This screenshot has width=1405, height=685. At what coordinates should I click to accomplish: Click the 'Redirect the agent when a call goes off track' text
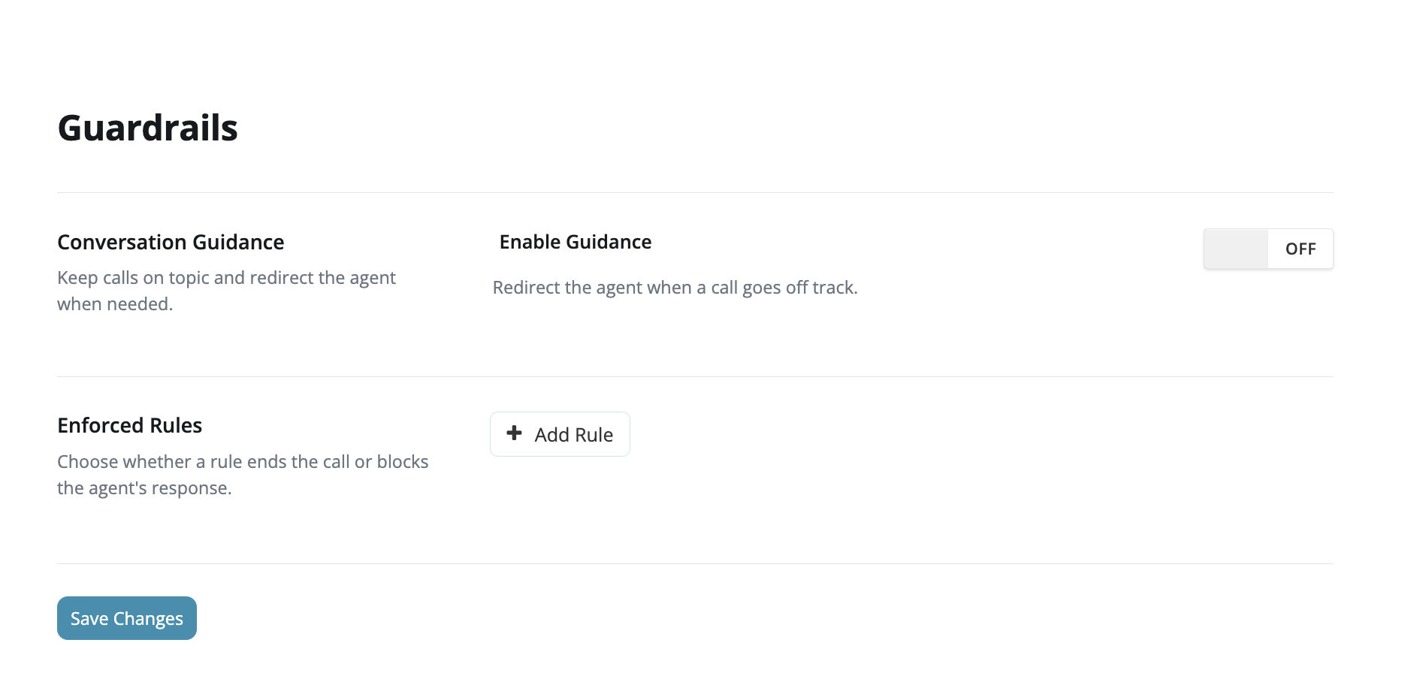pyautogui.click(x=675, y=288)
